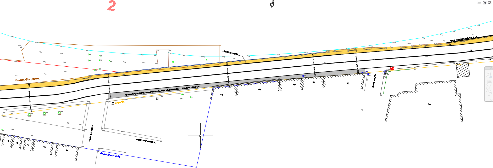Select the Φ symbol at the top
This screenshot has width=493, height=168.
[272, 4]
